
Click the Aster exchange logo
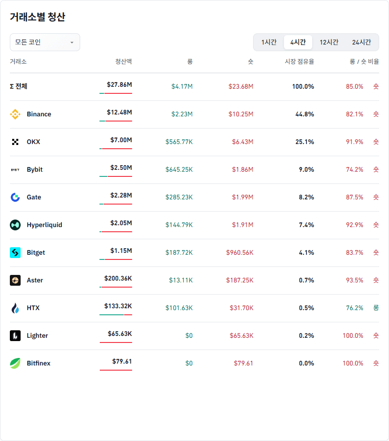point(15,281)
